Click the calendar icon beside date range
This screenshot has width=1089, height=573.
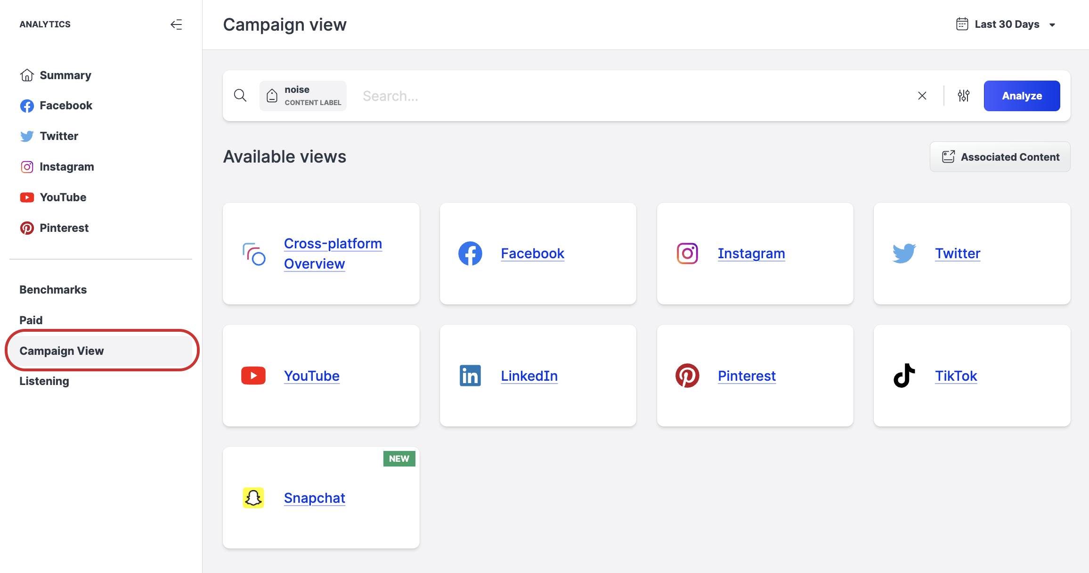(962, 24)
